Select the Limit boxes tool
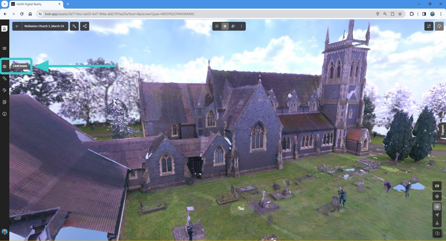 point(4,66)
